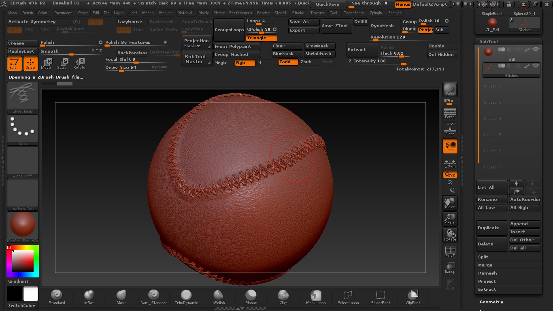Expand the Remesh section

487,273
